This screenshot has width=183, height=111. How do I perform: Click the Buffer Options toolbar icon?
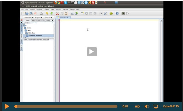click(x=101, y=13)
